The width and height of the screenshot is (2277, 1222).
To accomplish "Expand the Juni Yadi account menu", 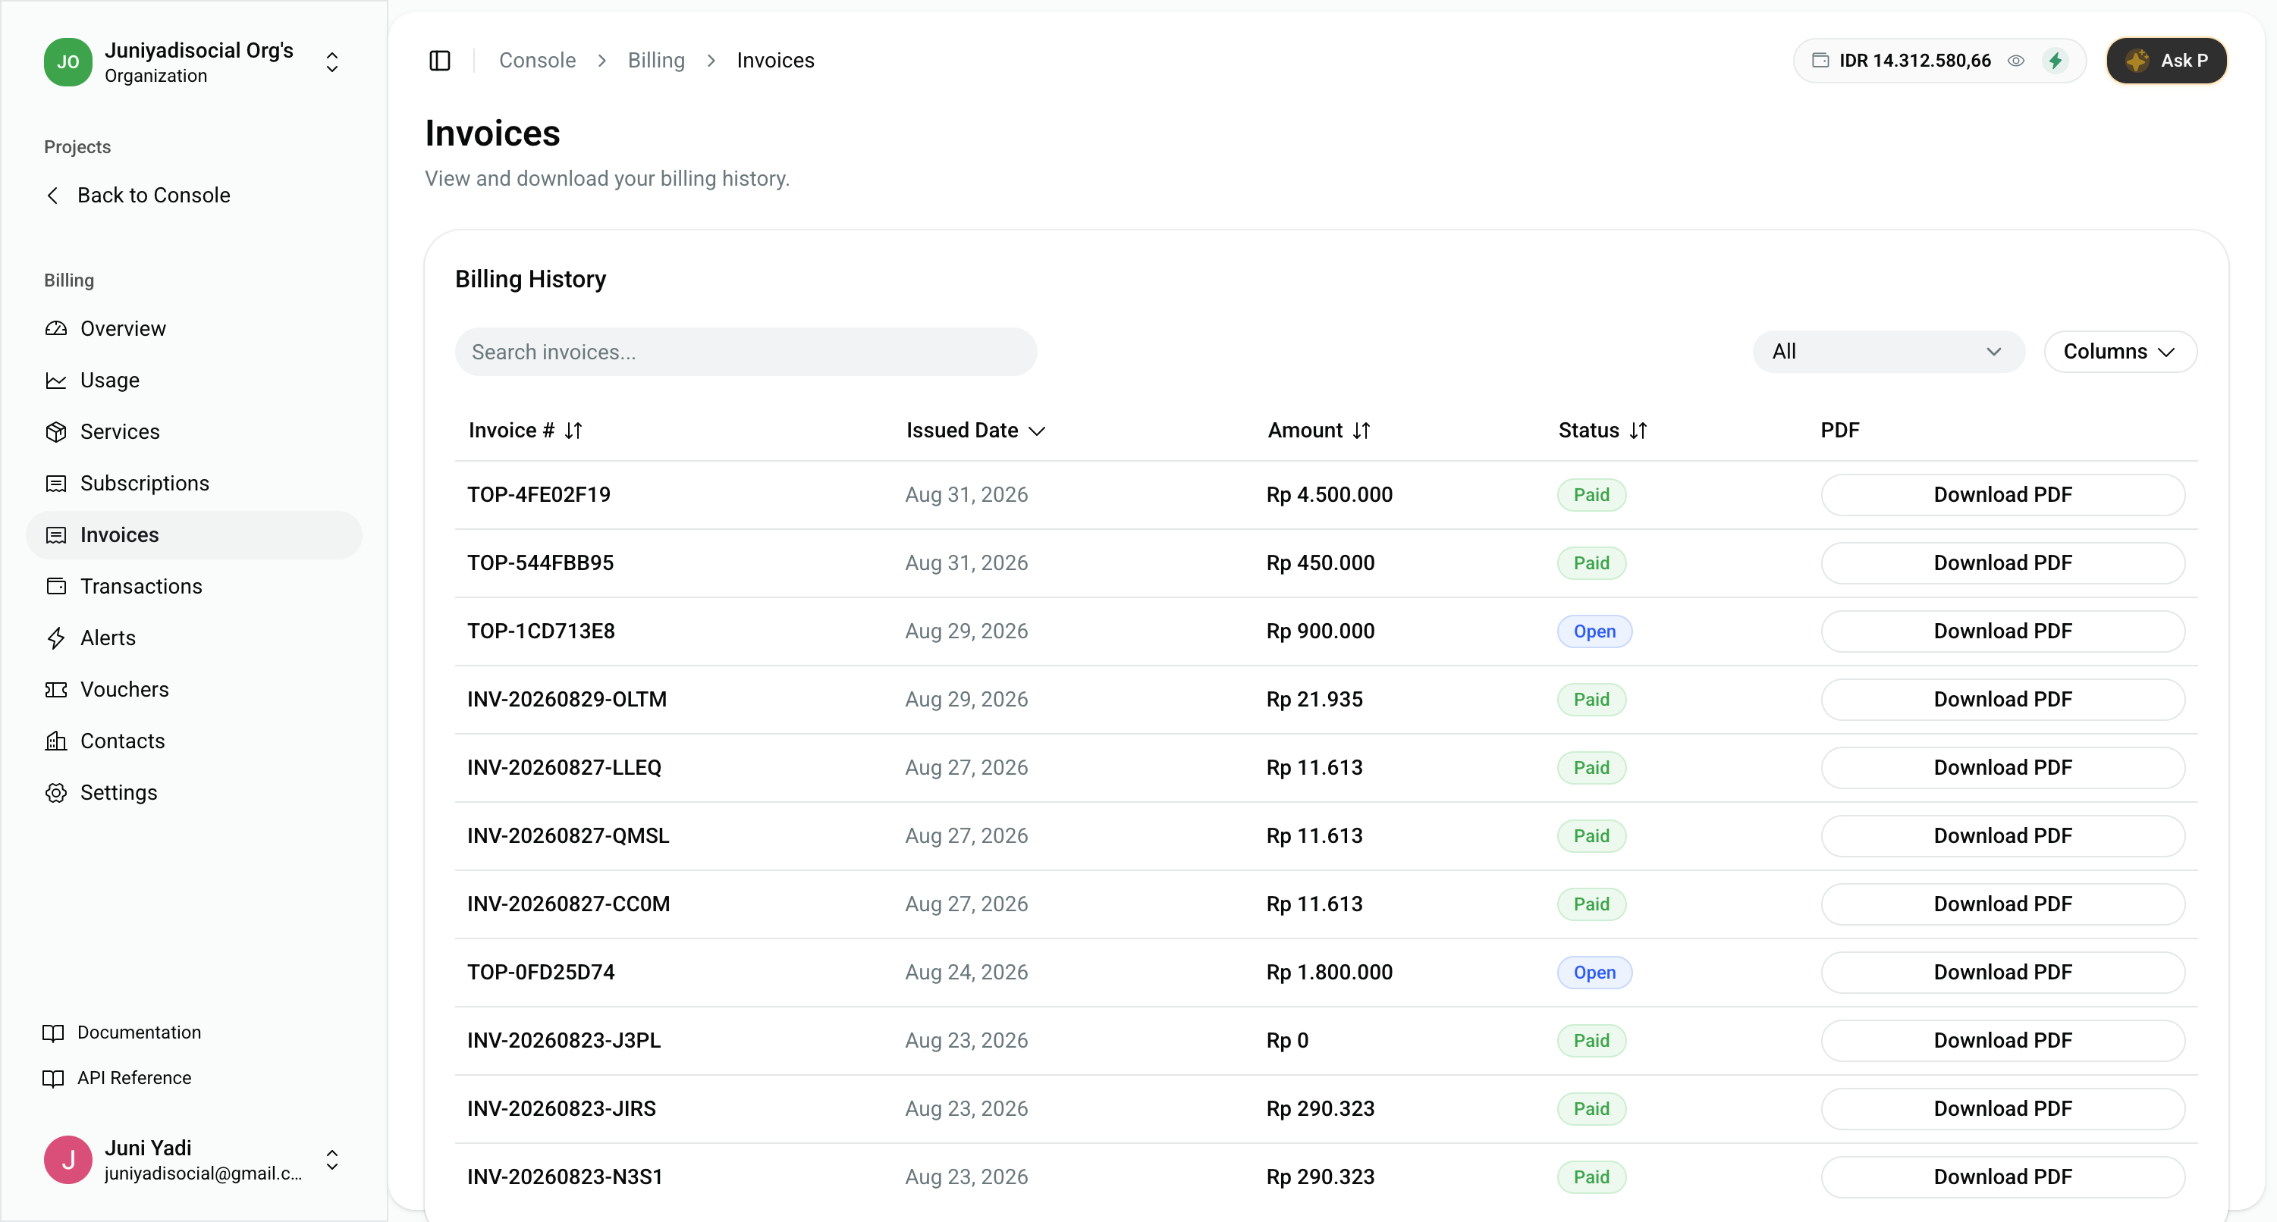I will coord(332,1160).
